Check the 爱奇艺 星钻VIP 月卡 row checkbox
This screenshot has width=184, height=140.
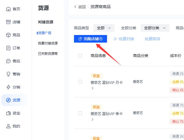pos(80,82)
